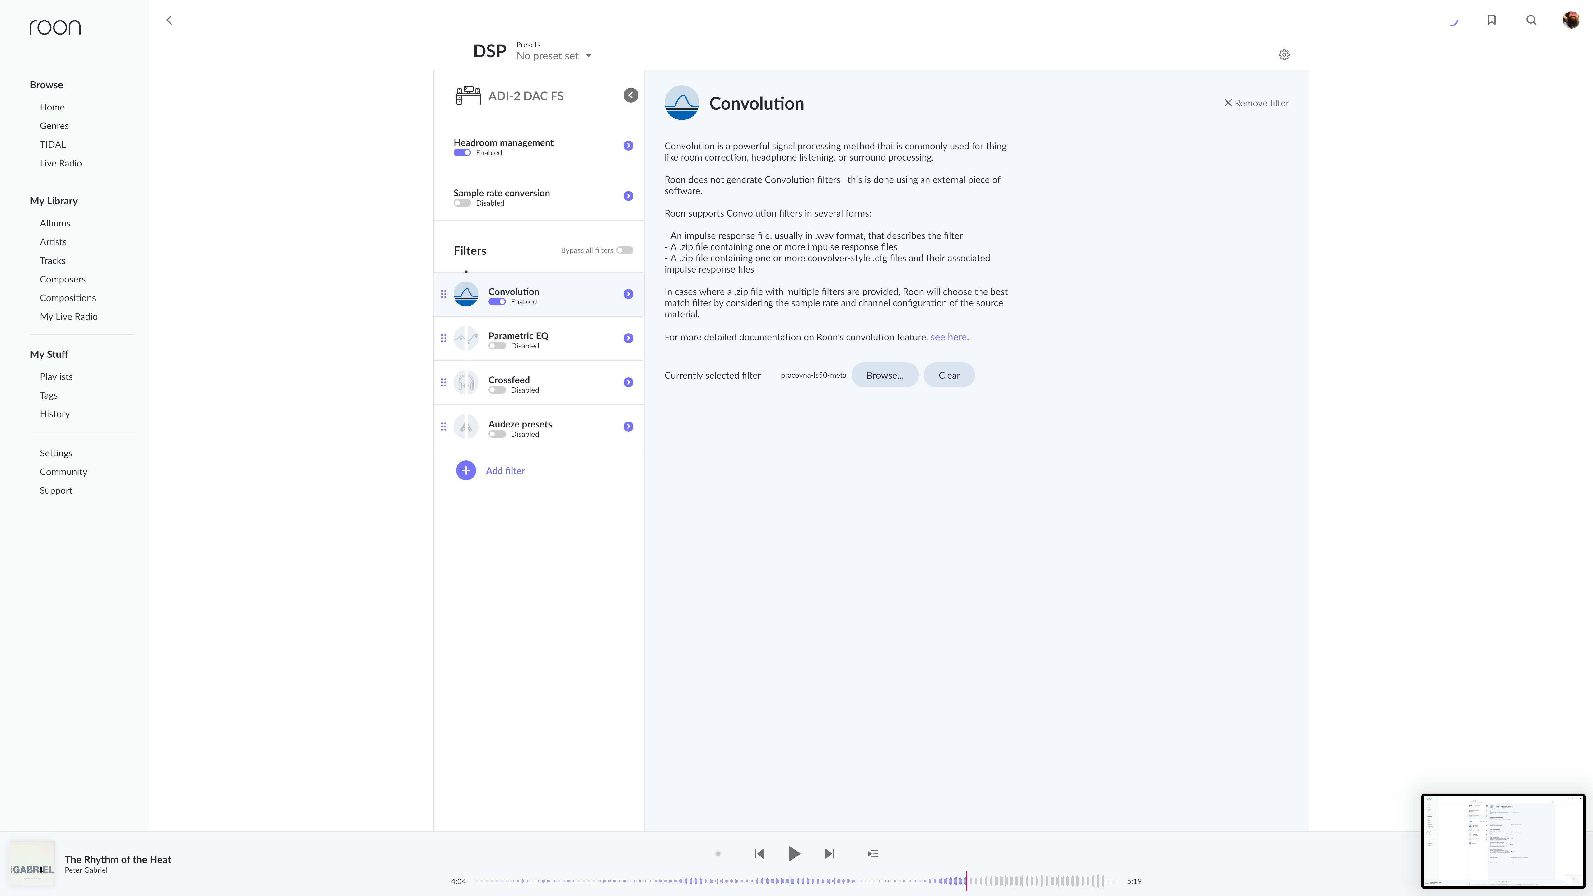Click Browse... to choose filter file
Viewport: 1593px width, 896px height.
(x=884, y=375)
